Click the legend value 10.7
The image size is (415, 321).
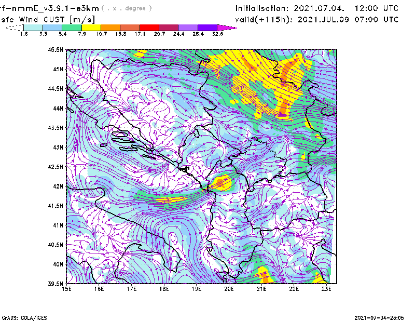point(101,34)
